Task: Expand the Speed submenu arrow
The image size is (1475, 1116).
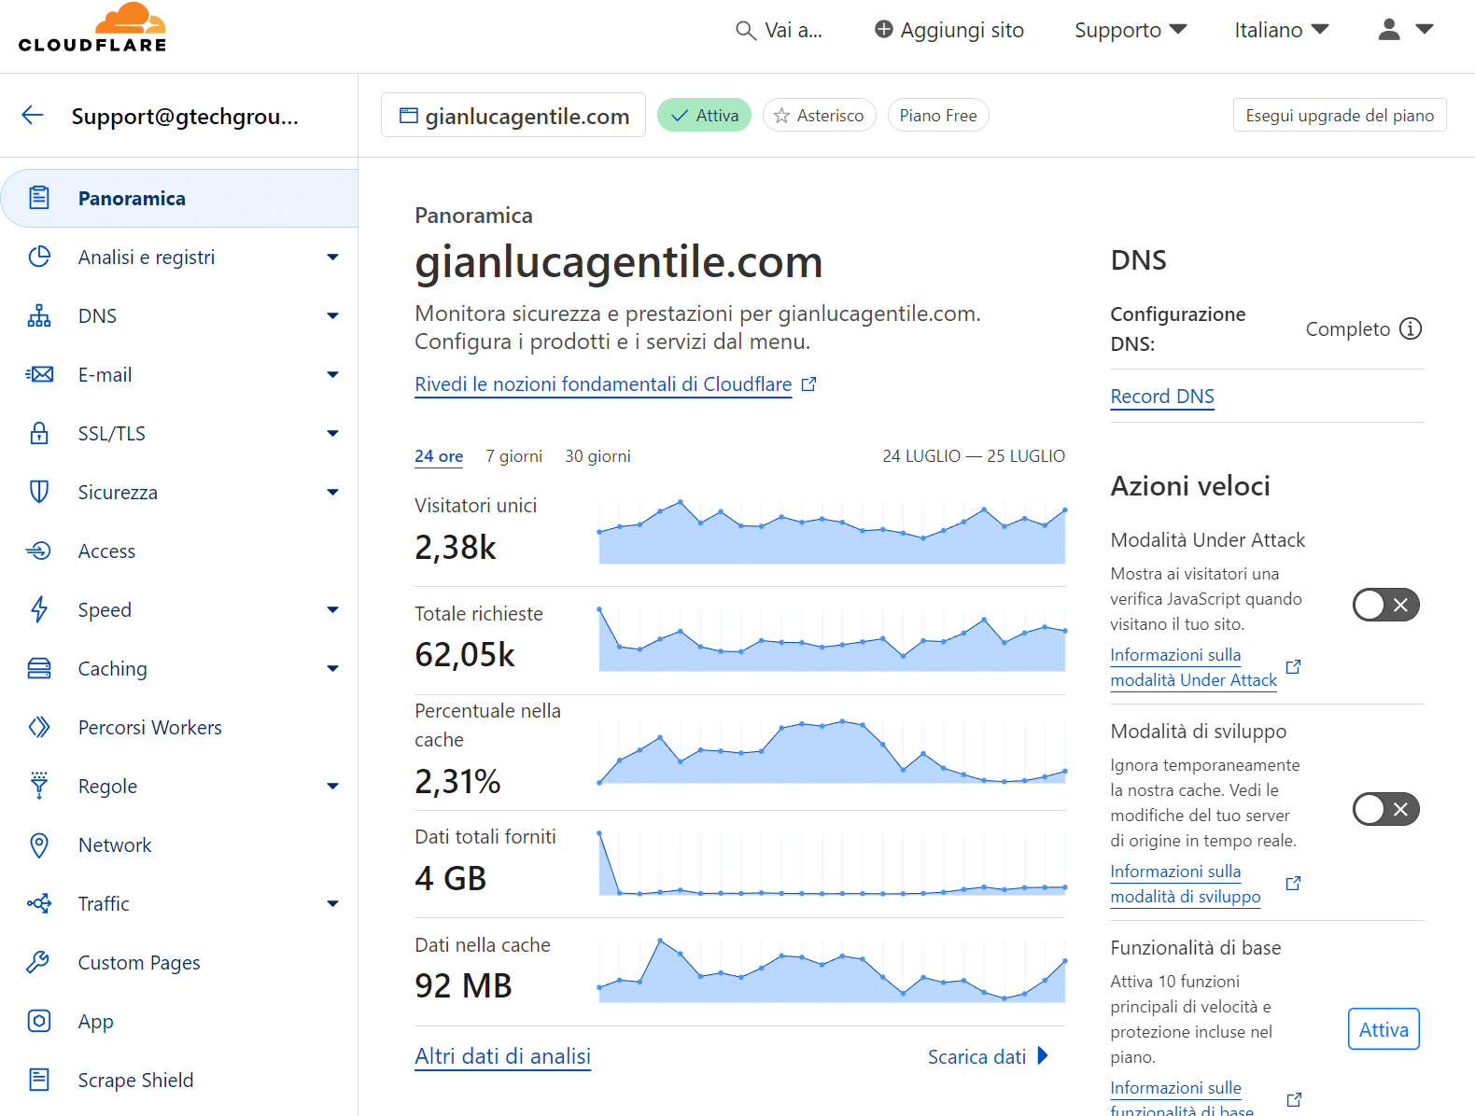Action: 332,609
